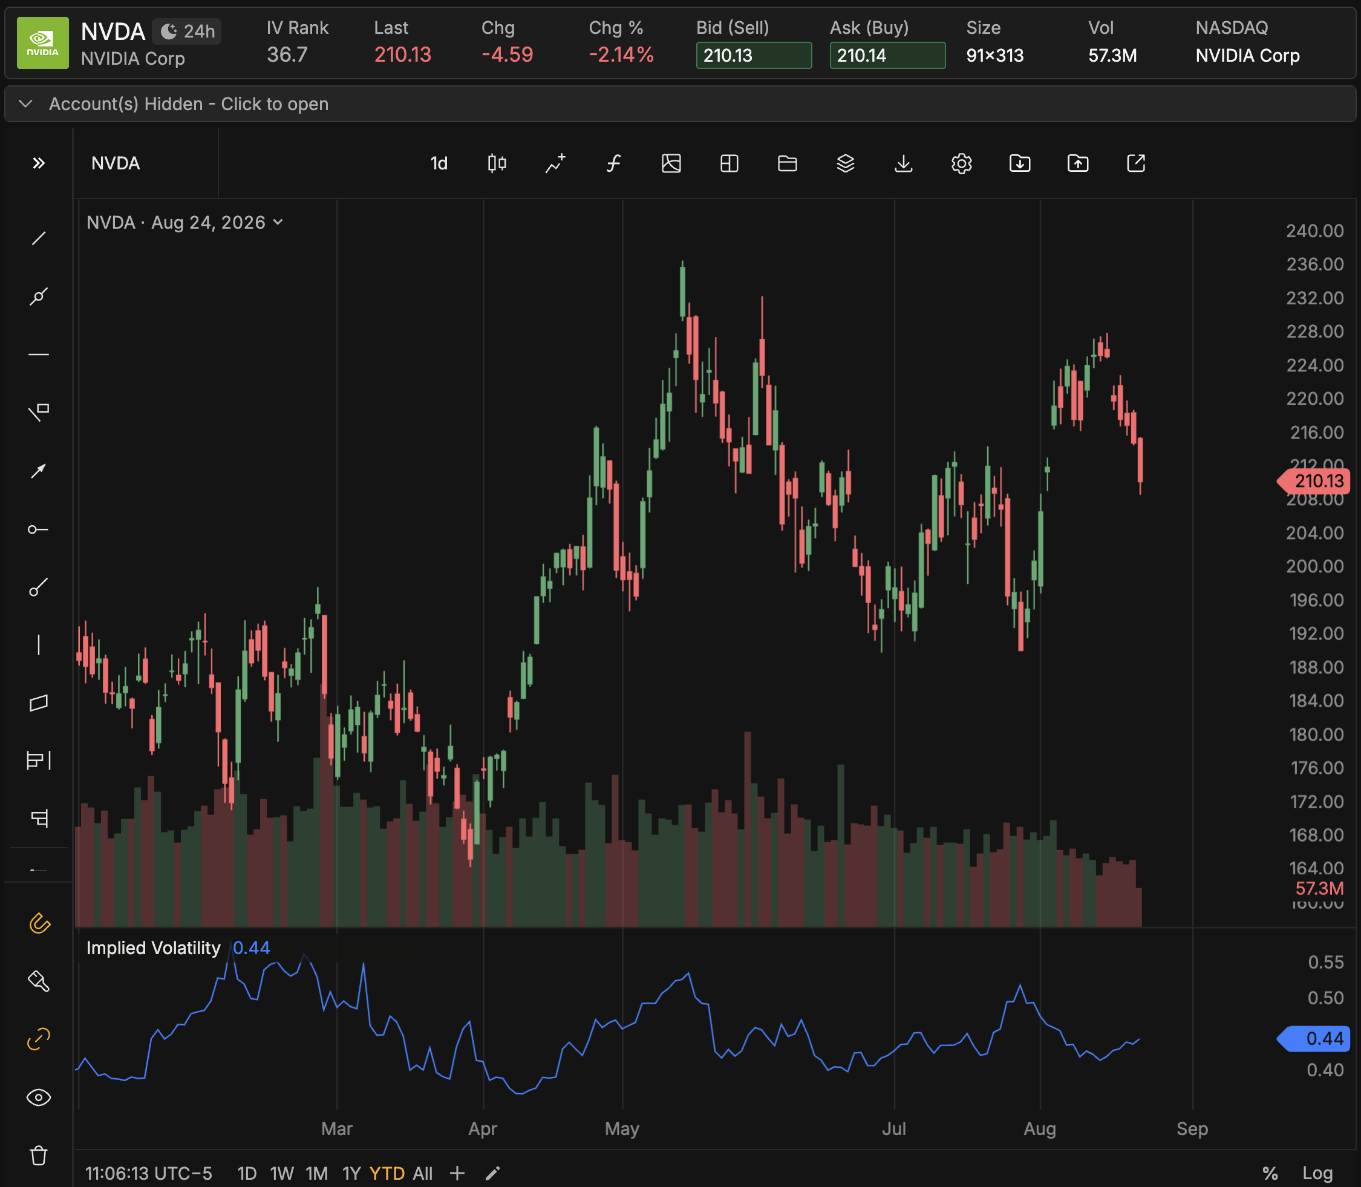This screenshot has height=1187, width=1361.
Task: Add a custom range with plus icon
Action: pos(457,1173)
